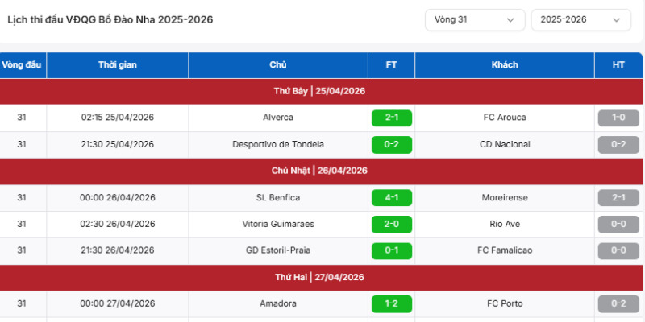The width and height of the screenshot is (645, 322).
Task: Click the 1-2 score badge for Amadora
Action: 392,304
